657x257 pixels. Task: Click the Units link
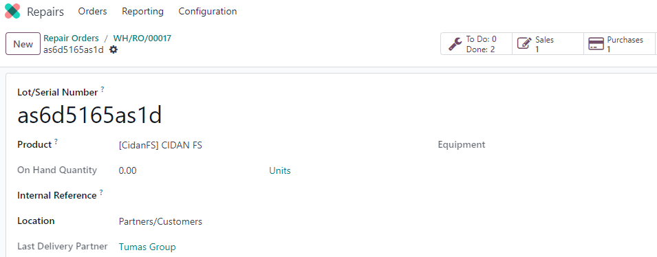pos(280,171)
